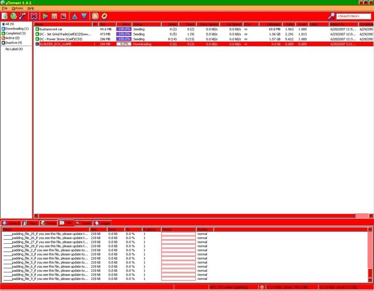Click the green Start torrent icon
Viewport: 374px width, 291px height.
pyautogui.click(x=45, y=16)
